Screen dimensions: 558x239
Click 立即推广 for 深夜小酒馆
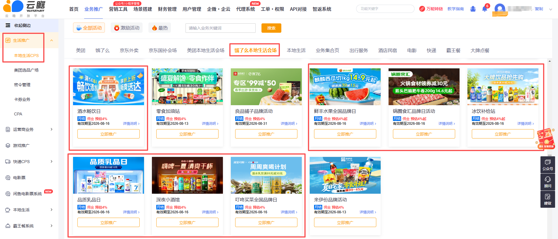pos(187,222)
